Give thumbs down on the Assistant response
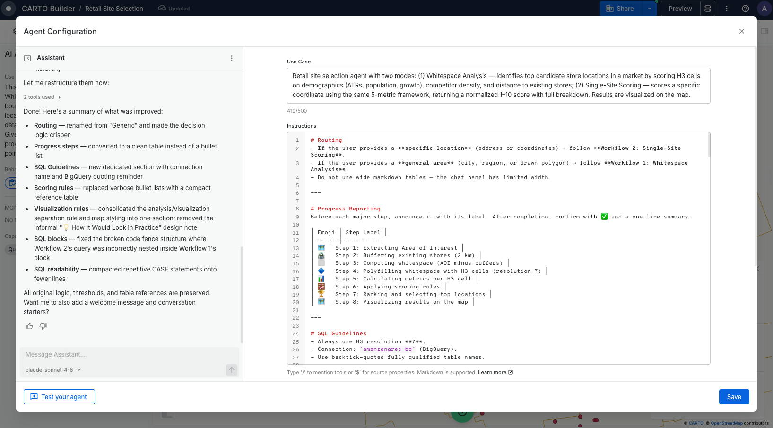 coord(43,326)
